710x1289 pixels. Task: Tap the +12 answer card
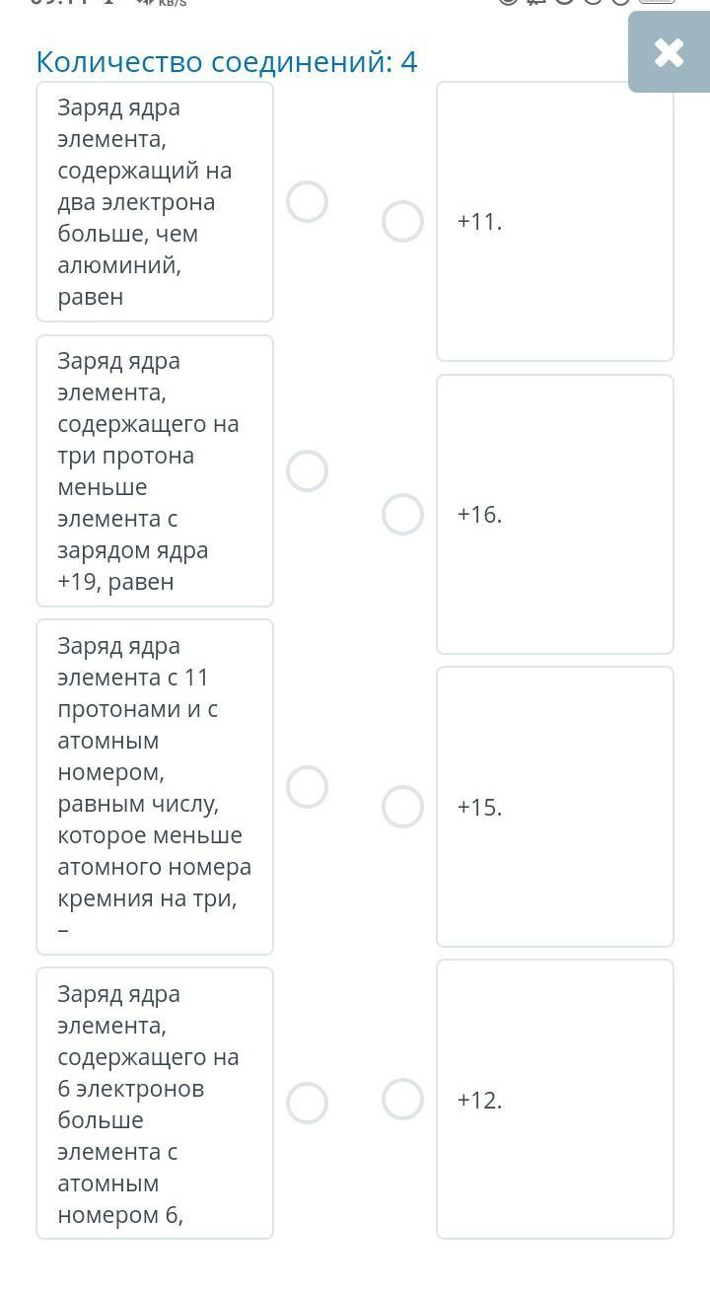[555, 1100]
